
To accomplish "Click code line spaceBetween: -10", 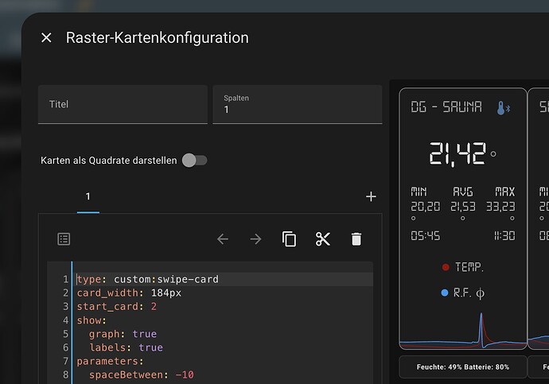I will pyautogui.click(x=142, y=375).
